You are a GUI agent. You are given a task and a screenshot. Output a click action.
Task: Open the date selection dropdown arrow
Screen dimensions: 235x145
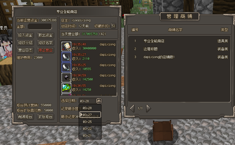tap(99, 101)
